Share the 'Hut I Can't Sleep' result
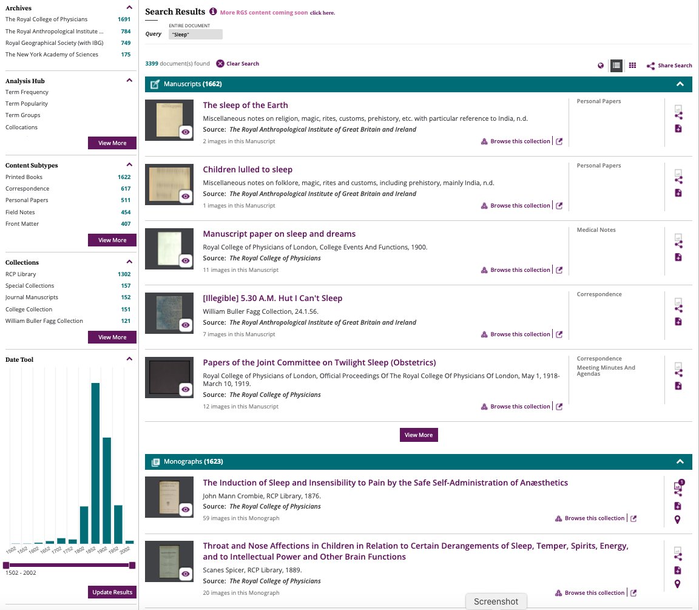This screenshot has height=610, width=699. (678, 308)
